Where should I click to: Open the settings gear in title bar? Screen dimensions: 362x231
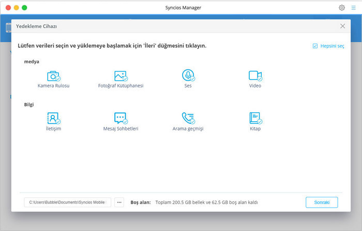pyautogui.click(x=342, y=8)
